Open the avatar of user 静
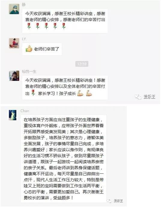The height and width of the screenshot is (208, 161). point(14,9)
